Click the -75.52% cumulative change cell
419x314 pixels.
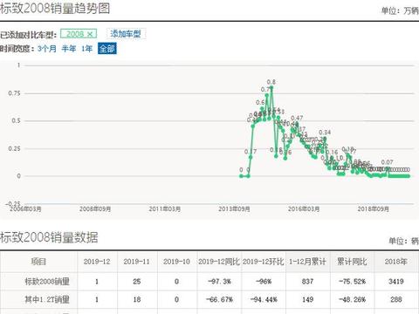353,282
